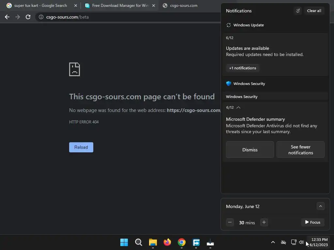Click the Windows Security shield icon
Image resolution: width=334 pixels, height=250 pixels.
229,84
